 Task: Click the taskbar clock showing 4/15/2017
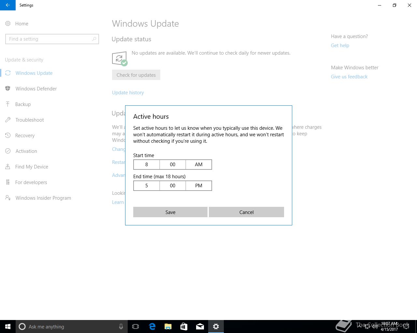pyautogui.click(x=389, y=326)
